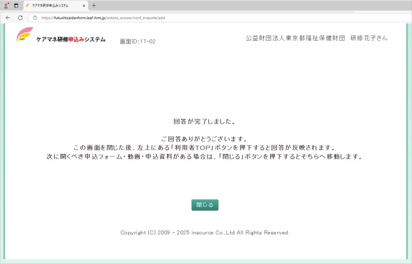Click the user name 研修花子さん

point(369,38)
